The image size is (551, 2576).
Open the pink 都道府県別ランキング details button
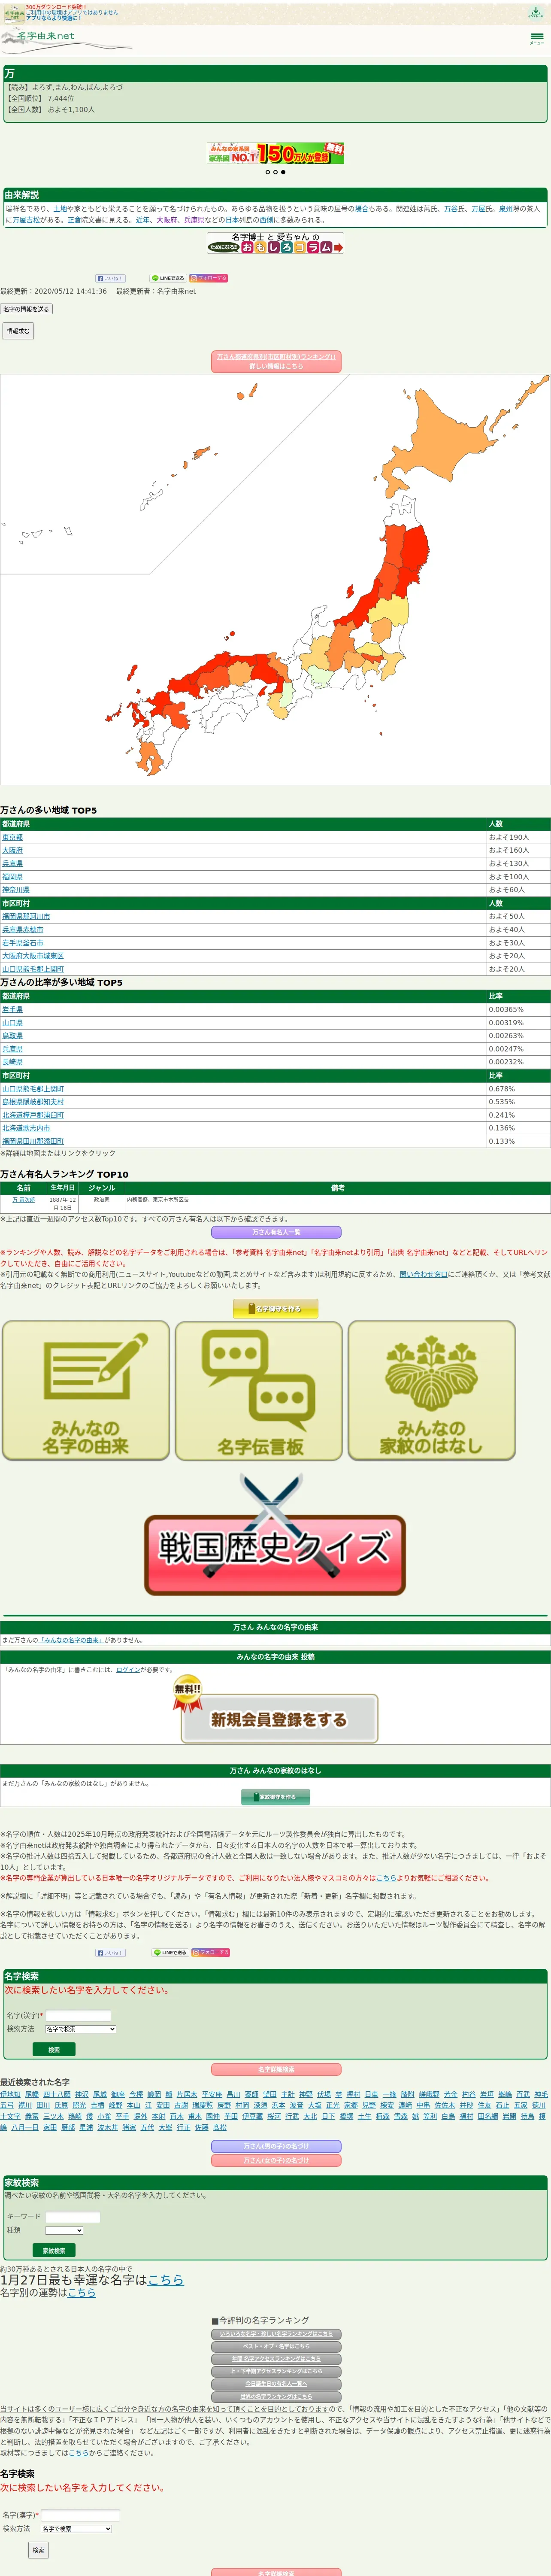point(275,362)
